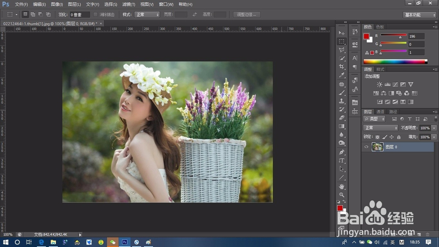Screen dimensions: 439x247
Task: Expand the 基本功能 workspace dropdown
Action: coord(419,15)
